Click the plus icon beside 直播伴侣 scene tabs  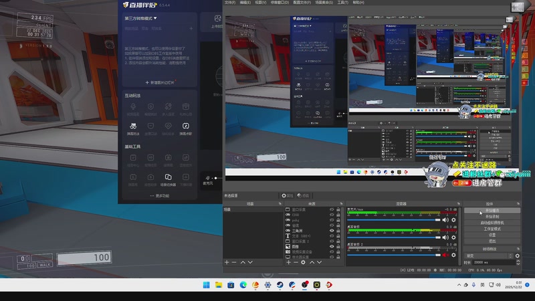[191, 29]
